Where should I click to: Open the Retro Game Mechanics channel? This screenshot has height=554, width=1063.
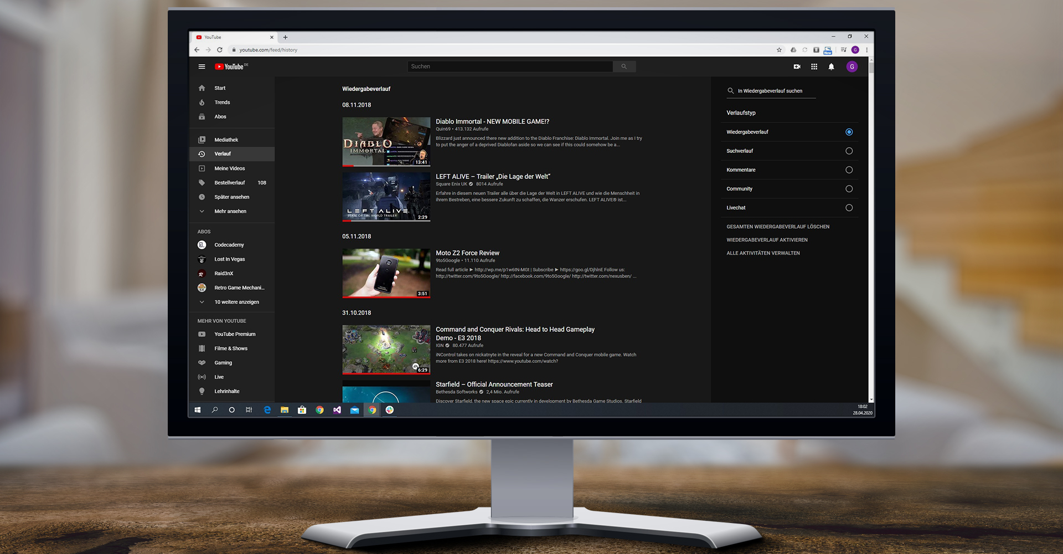click(x=232, y=288)
